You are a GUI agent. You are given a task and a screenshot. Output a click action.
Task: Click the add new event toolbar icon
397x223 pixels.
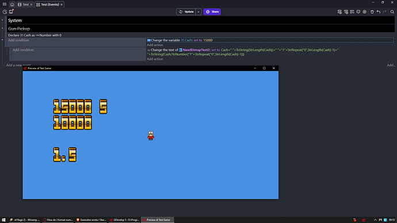[339, 11]
